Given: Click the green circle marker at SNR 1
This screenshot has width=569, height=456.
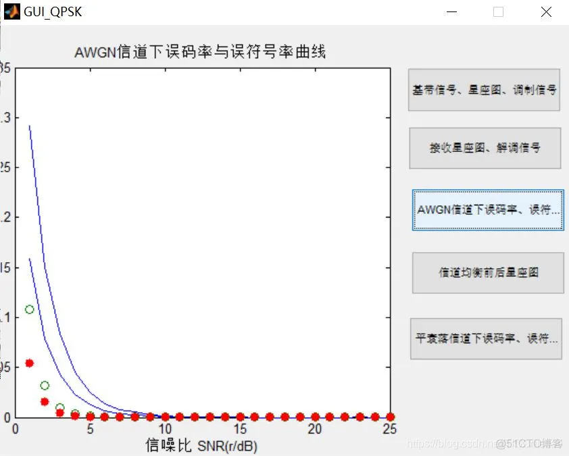Looking at the screenshot, I should pyautogui.click(x=29, y=309).
